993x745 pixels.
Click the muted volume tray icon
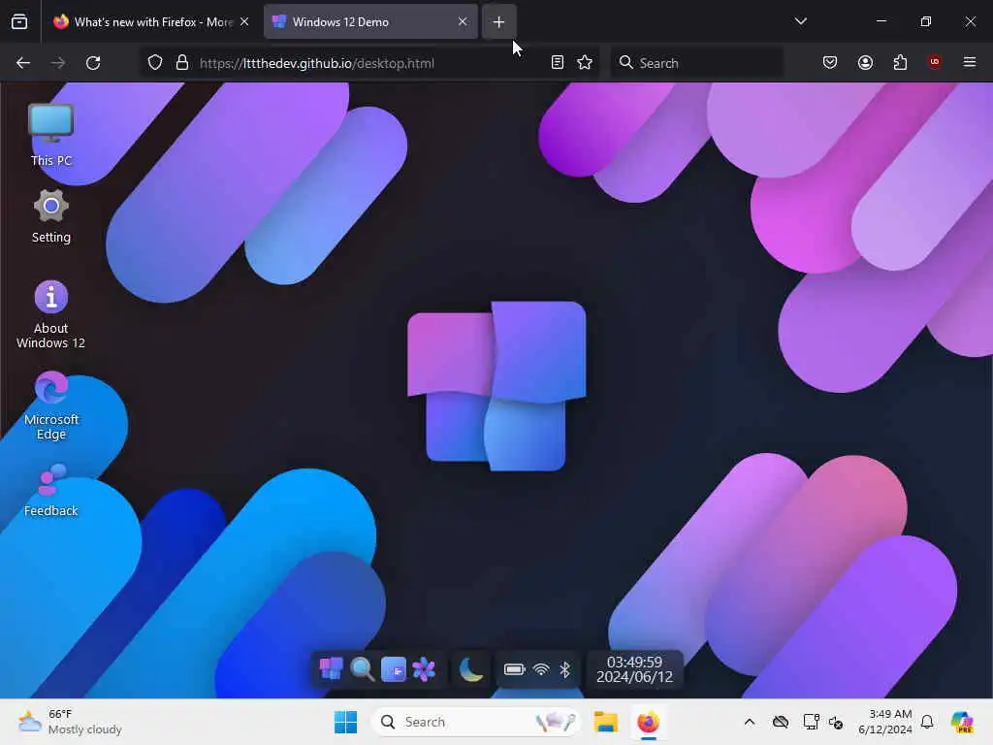click(836, 722)
